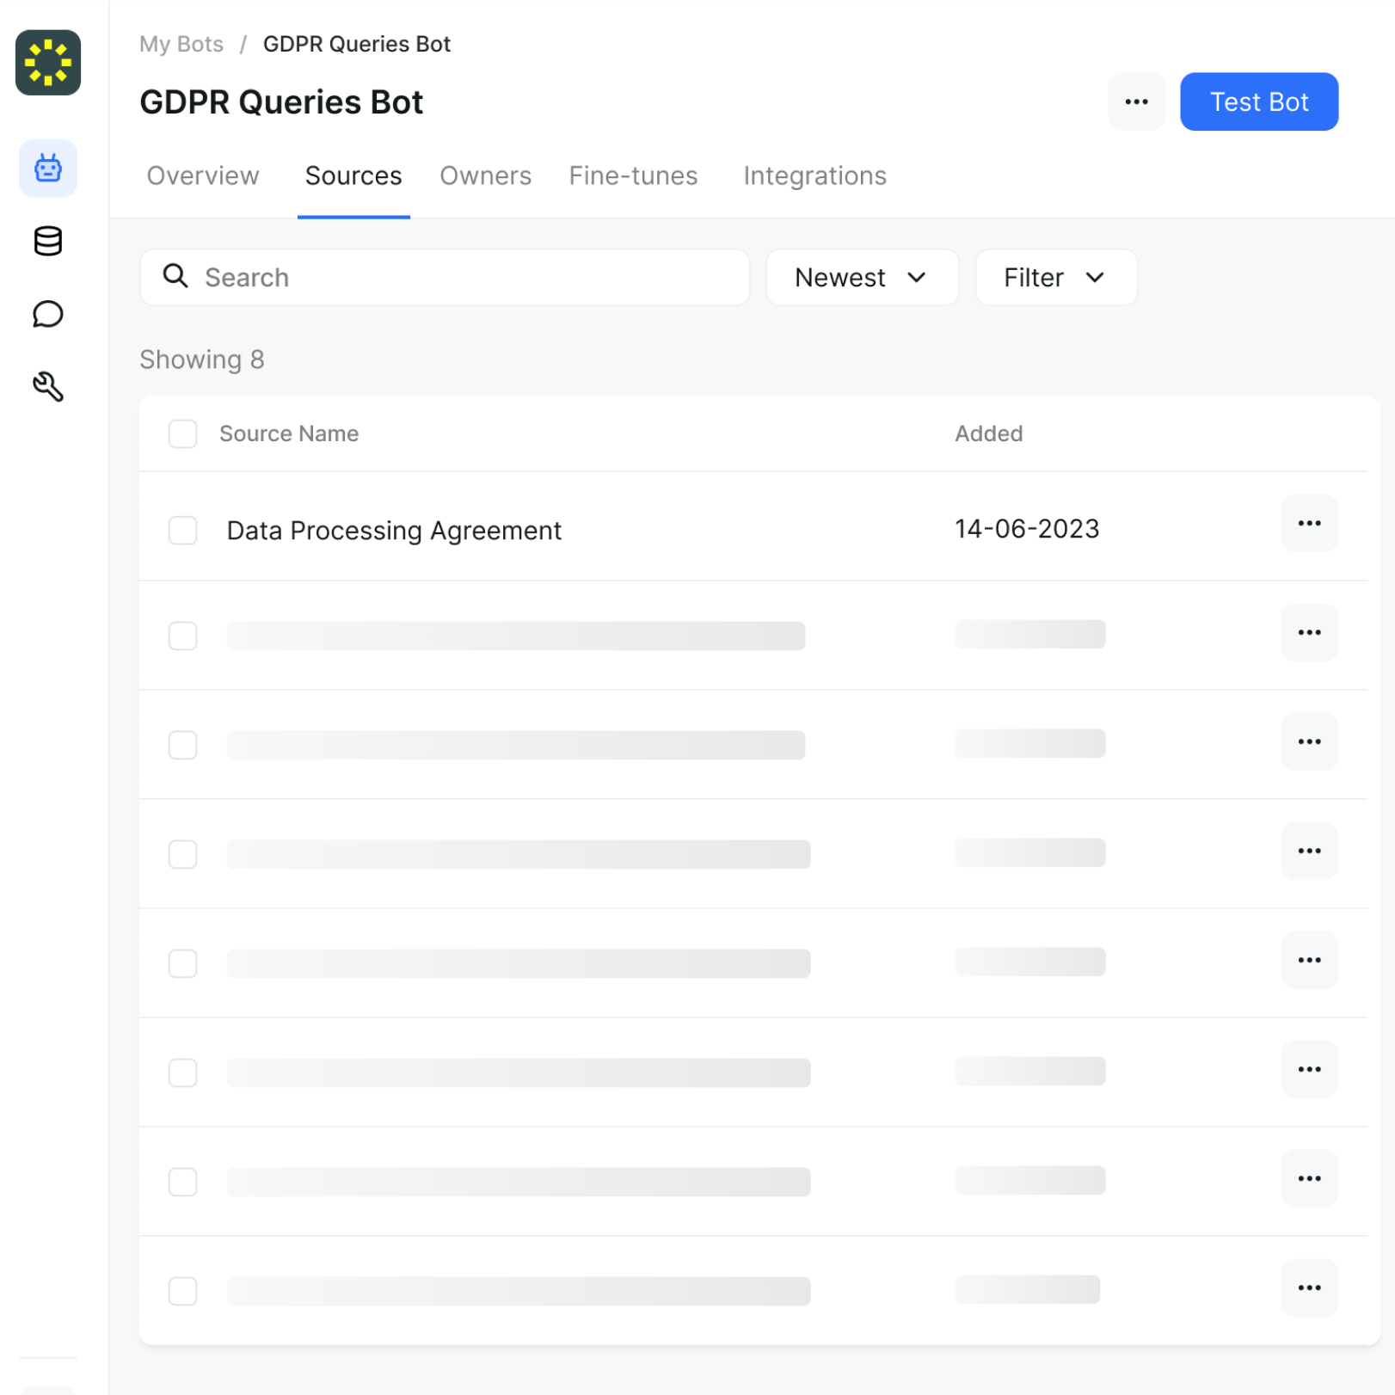Open the Filter dropdown
Viewport: 1395px width, 1395px height.
(1054, 278)
